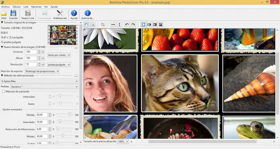Open the Preferencias settings
280x149 pixels.
60,15
